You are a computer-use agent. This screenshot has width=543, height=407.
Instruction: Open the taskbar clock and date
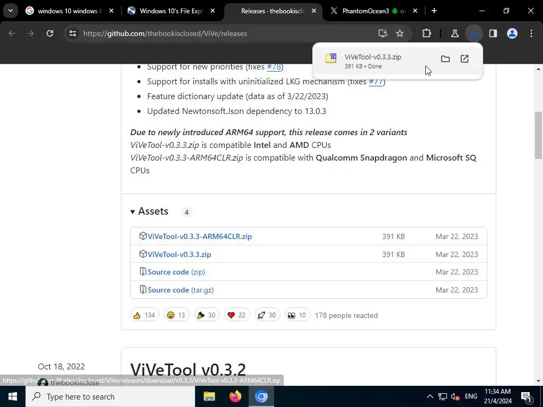497,396
